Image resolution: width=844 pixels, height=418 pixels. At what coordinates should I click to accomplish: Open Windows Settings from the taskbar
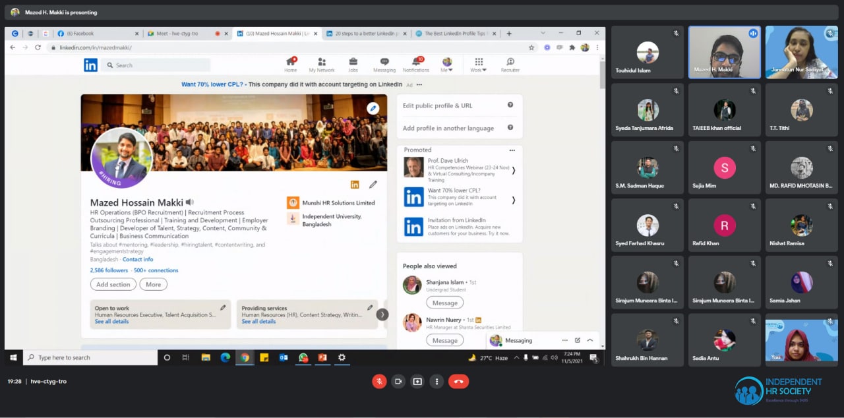pyautogui.click(x=342, y=357)
